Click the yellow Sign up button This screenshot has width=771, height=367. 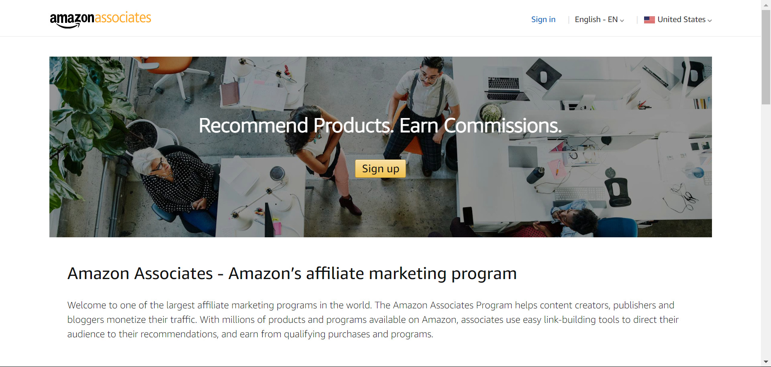[380, 169]
